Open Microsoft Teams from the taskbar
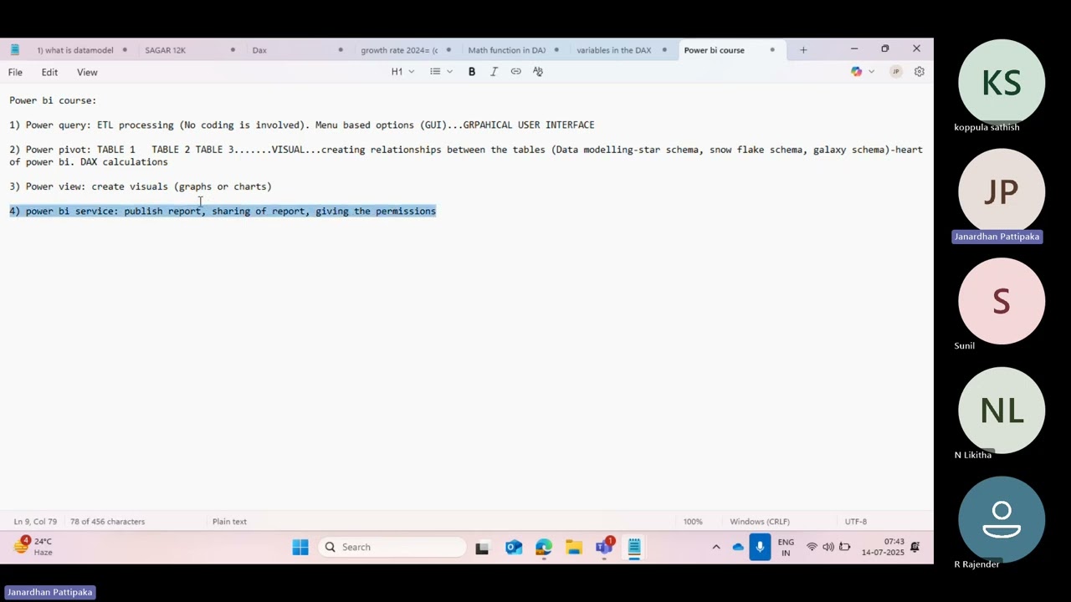Image resolution: width=1071 pixels, height=602 pixels. (x=604, y=548)
